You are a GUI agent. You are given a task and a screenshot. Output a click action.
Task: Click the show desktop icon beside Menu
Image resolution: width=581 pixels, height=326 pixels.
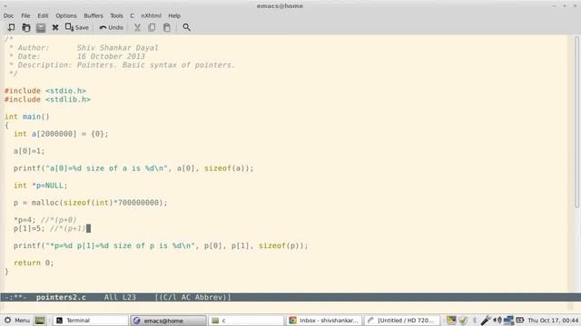coord(40,320)
